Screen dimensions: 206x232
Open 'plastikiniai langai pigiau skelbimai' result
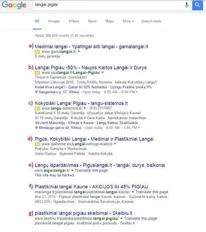click(83, 213)
